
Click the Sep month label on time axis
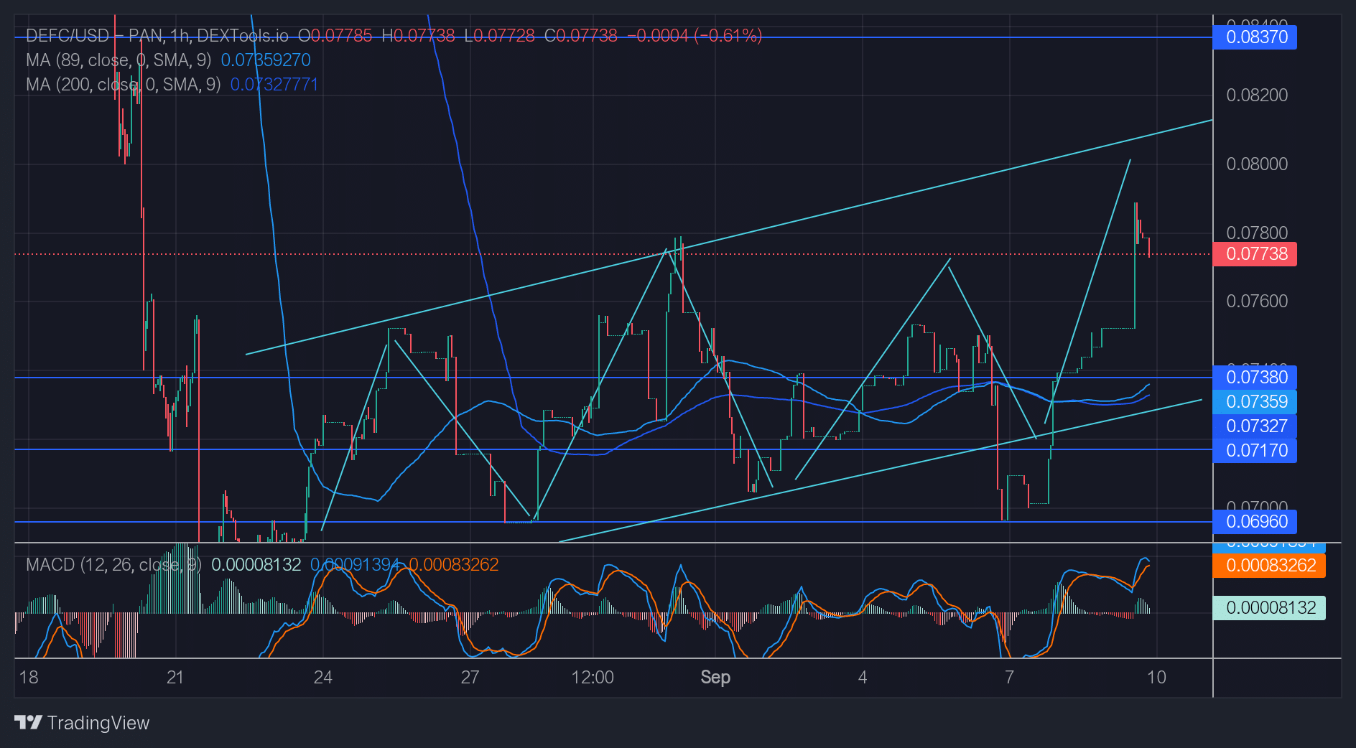tap(715, 677)
